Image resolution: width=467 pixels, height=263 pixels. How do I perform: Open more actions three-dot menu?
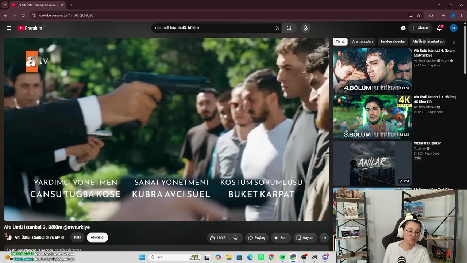point(324,238)
